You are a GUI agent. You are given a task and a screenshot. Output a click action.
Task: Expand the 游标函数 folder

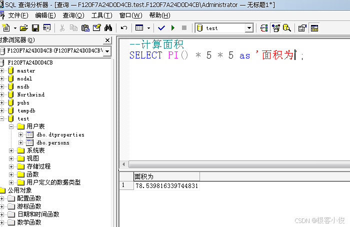point(2,206)
